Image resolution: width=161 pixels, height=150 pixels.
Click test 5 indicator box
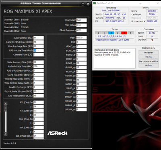(x=130, y=33)
